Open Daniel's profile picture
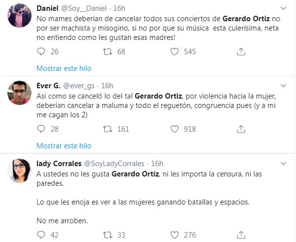 tap(21, 18)
